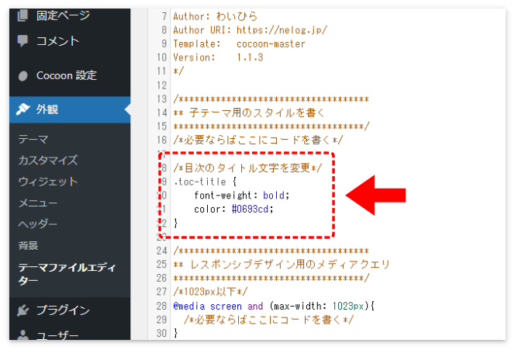Click the Author わいひら line

point(215,16)
